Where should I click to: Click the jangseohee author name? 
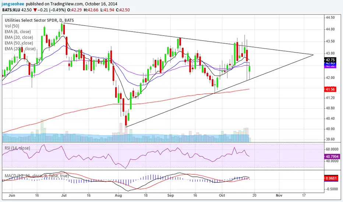tap(13, 4)
